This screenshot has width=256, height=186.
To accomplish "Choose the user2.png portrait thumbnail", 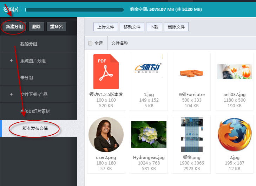I will pyautogui.click(x=106, y=134).
